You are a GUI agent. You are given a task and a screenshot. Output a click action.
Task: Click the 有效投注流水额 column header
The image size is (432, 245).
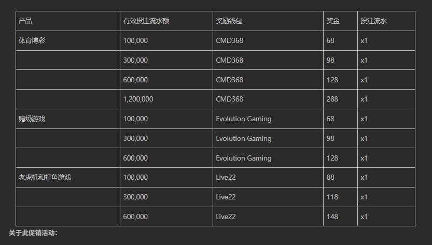(x=146, y=21)
